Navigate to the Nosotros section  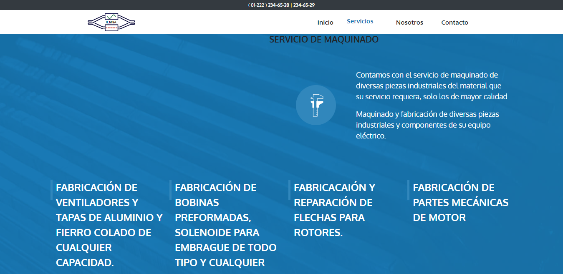[409, 23]
